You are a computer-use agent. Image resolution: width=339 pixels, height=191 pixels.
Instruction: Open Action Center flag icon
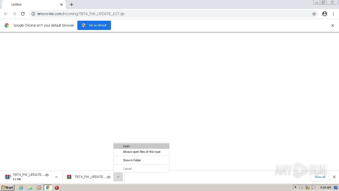click(314, 188)
